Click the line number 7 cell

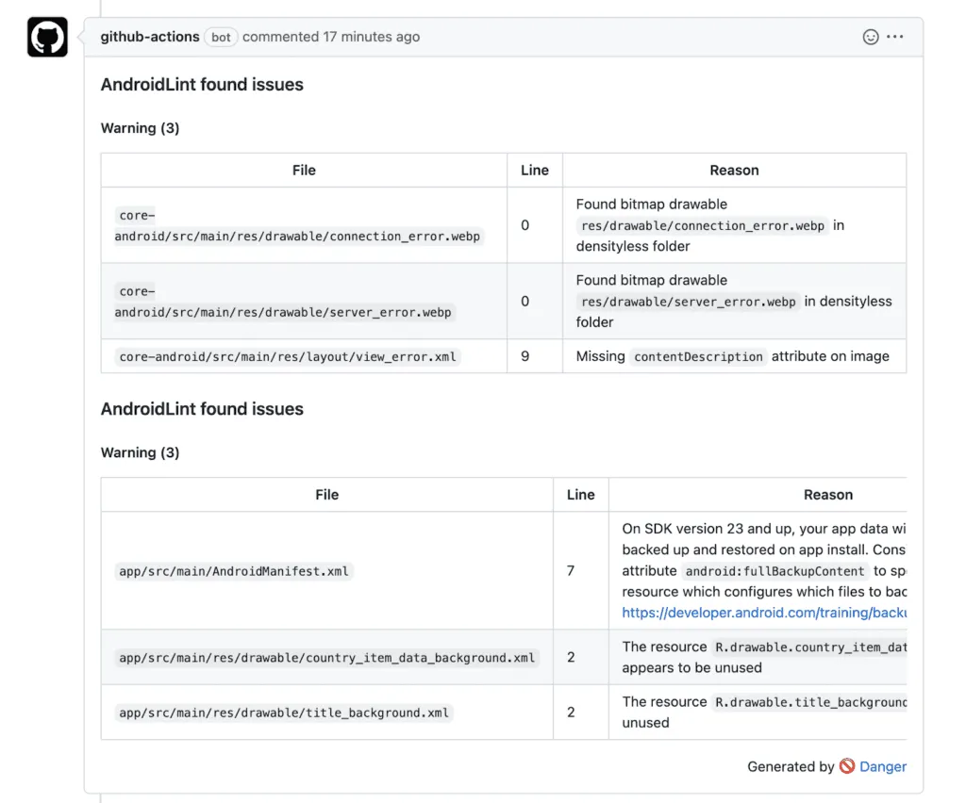pos(571,571)
